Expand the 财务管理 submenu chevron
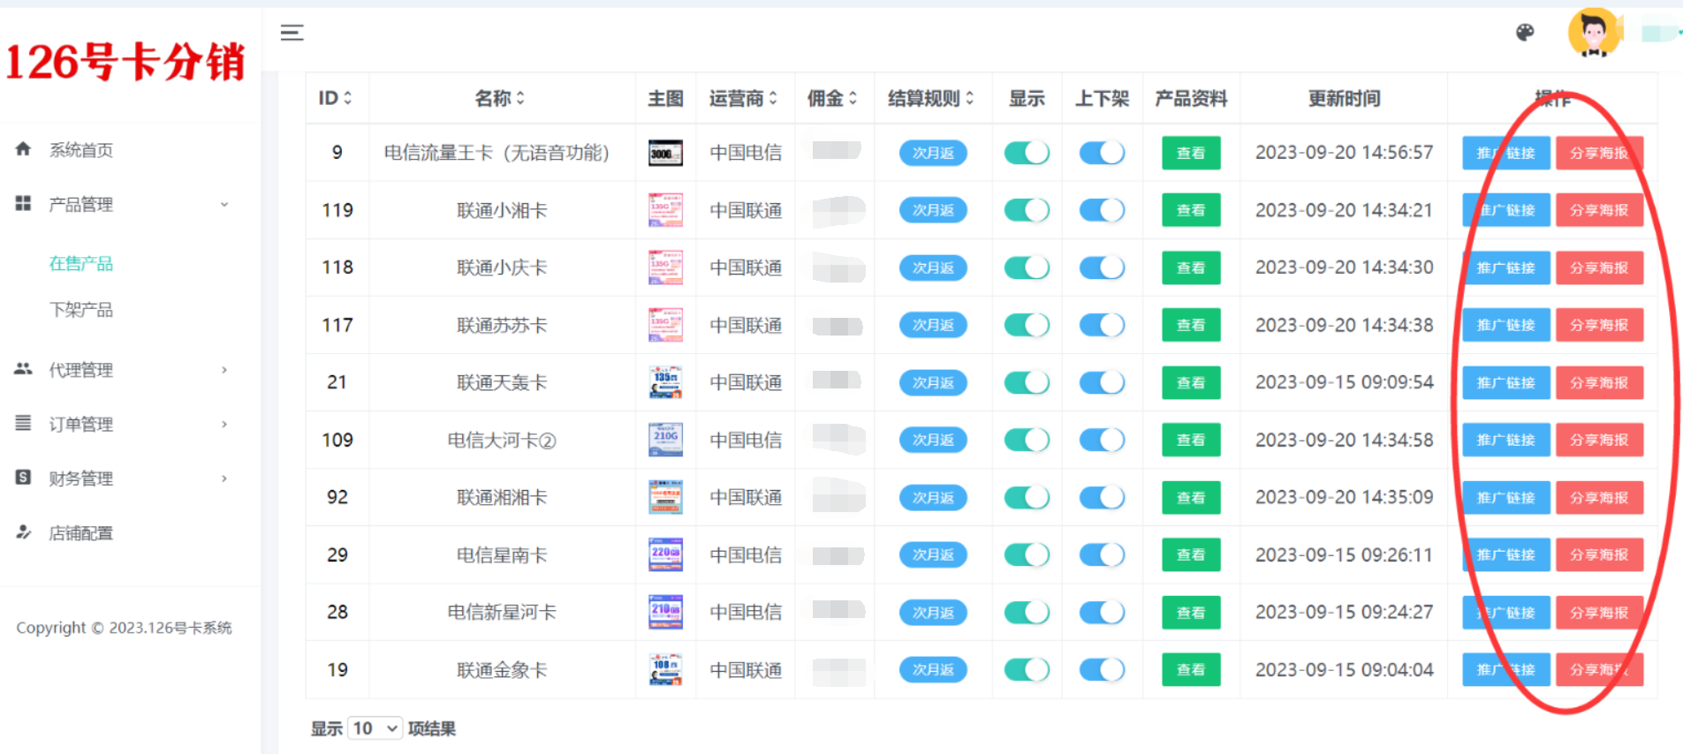Image resolution: width=1683 pixels, height=754 pixels. tap(224, 479)
